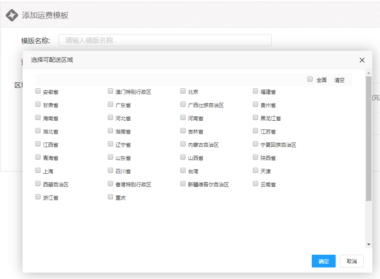Image resolution: width=380 pixels, height=279 pixels.
Task: Tick the 新疆维吾尔自治区 checkbox
Action: click(x=183, y=184)
